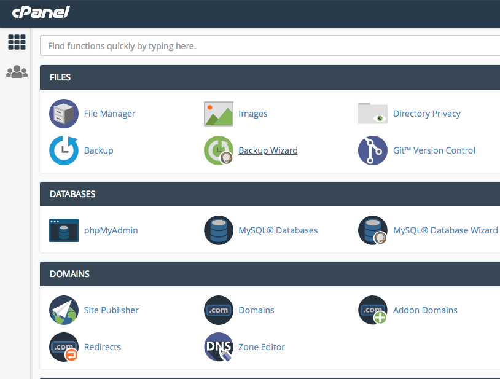Click the Redirects .com arrow icon
The width and height of the screenshot is (500, 379).
64,347
